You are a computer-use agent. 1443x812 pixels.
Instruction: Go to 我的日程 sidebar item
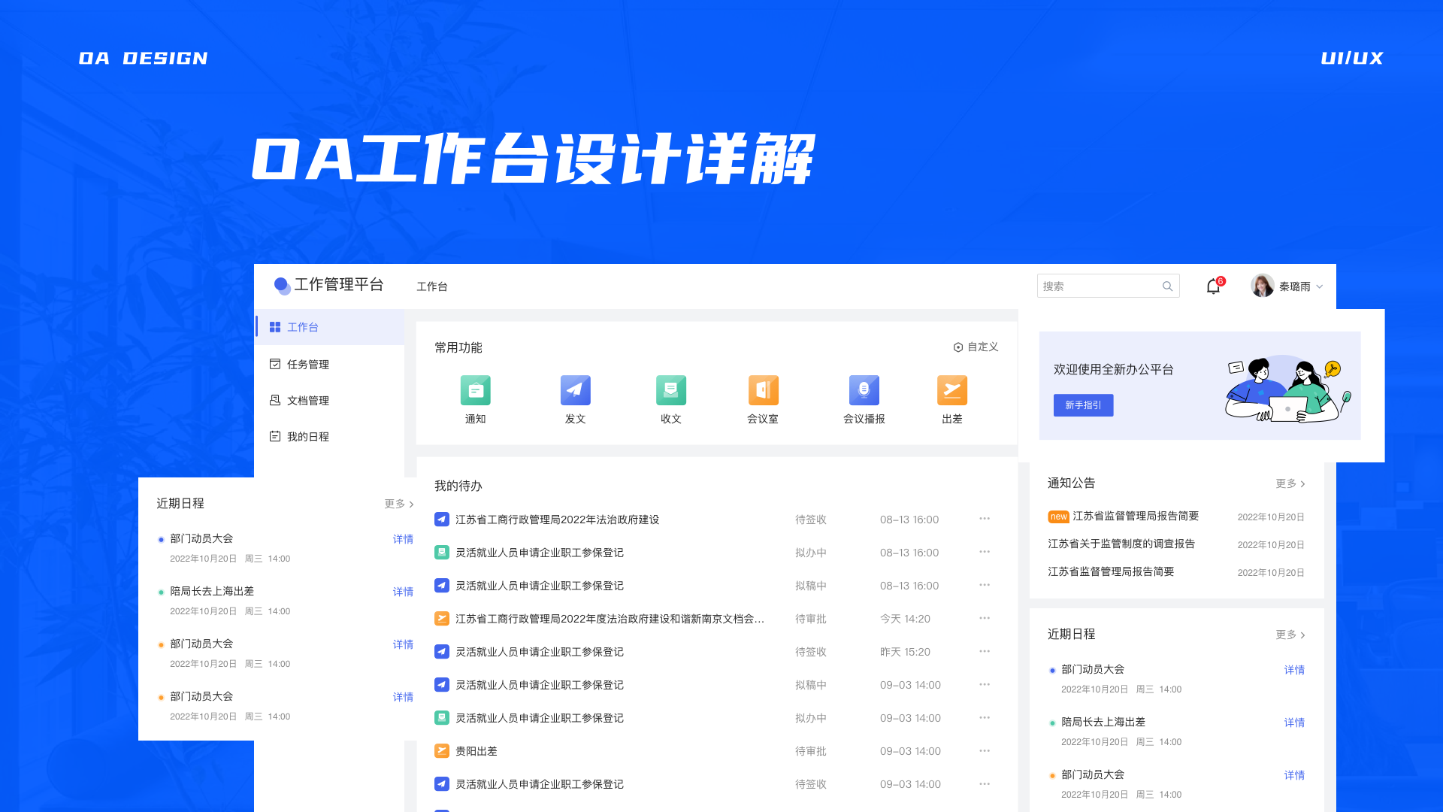point(307,437)
